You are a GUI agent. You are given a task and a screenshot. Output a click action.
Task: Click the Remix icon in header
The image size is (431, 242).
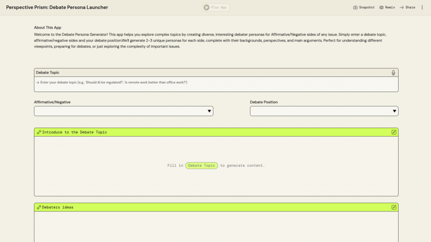point(381,8)
